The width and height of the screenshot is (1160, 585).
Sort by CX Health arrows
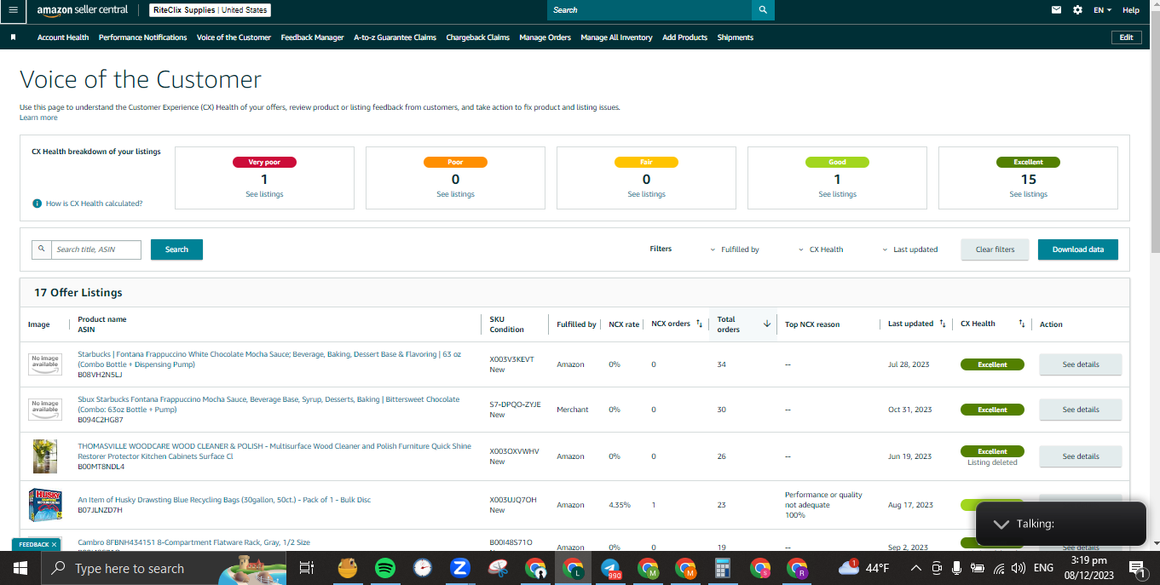(x=1021, y=324)
